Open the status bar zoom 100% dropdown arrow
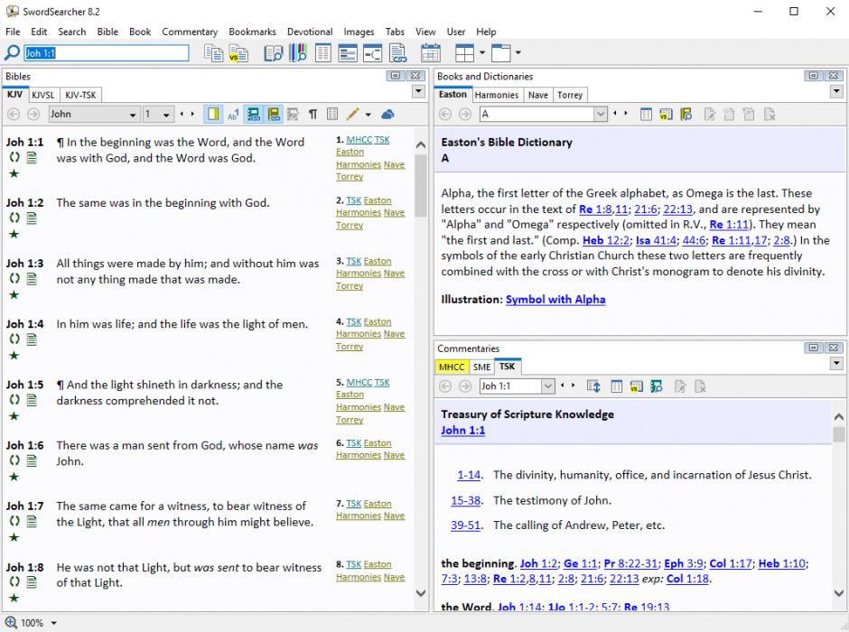The image size is (849, 632). (53, 623)
